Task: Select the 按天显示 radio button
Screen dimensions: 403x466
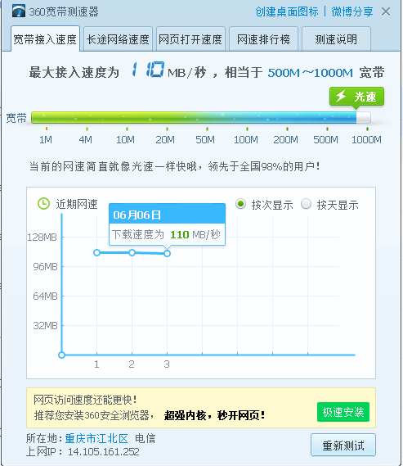Action: [306, 204]
